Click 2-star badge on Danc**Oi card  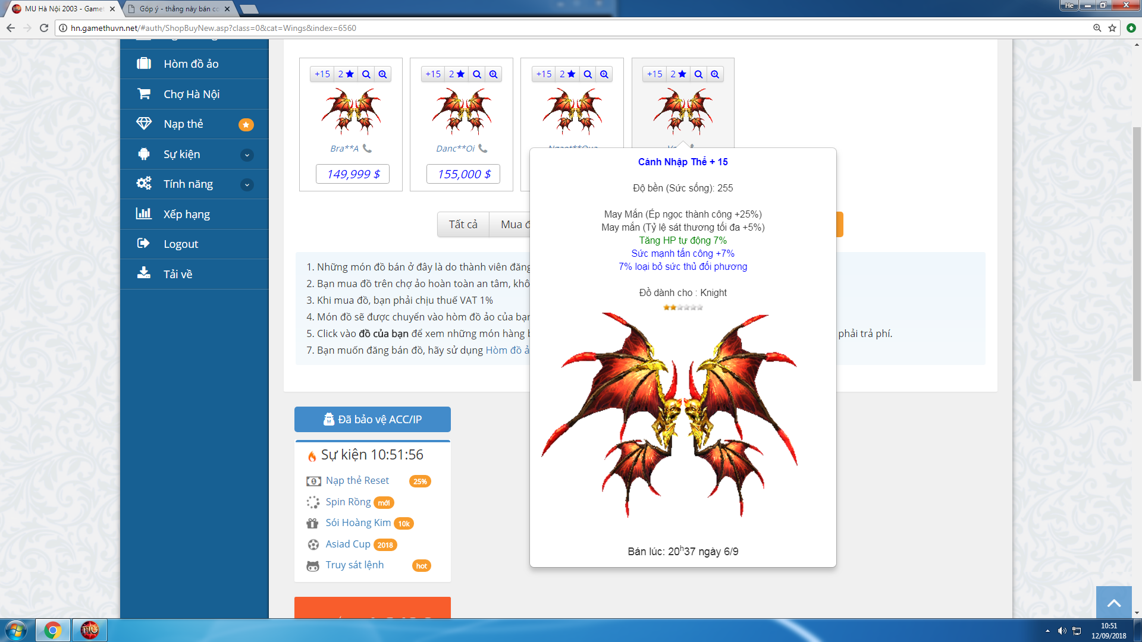[457, 74]
